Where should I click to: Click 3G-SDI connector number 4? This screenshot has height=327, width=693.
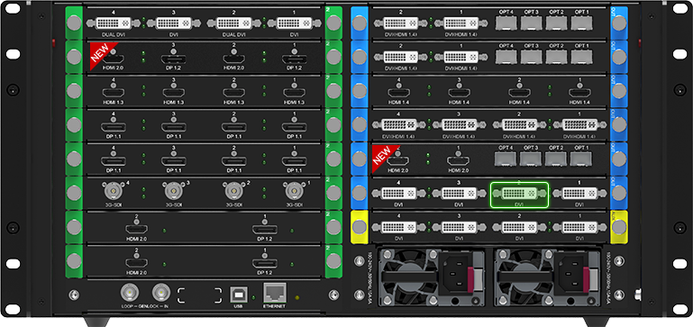pos(113,191)
